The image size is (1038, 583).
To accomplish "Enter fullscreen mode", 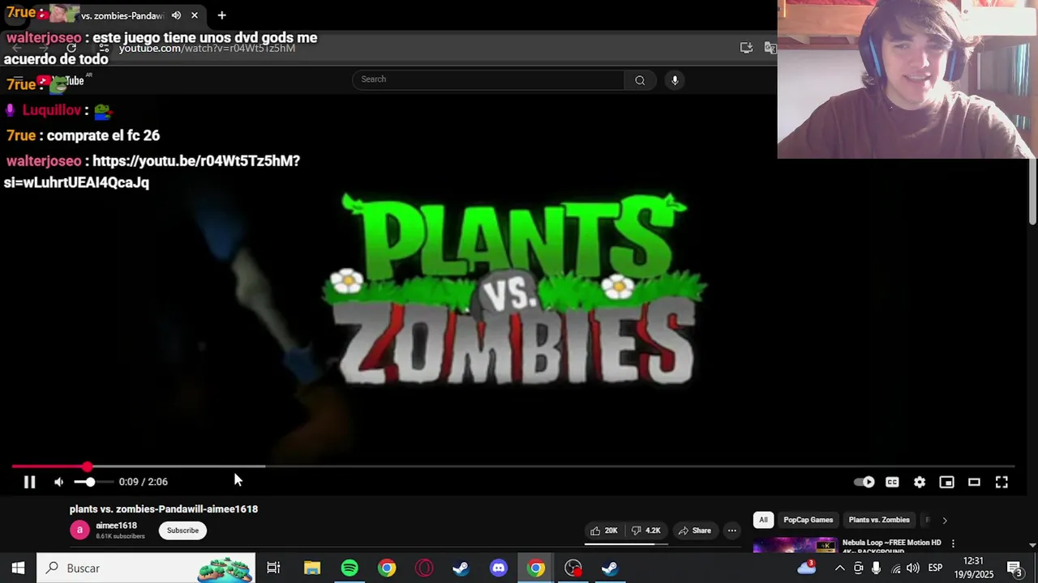I will [x=1002, y=482].
